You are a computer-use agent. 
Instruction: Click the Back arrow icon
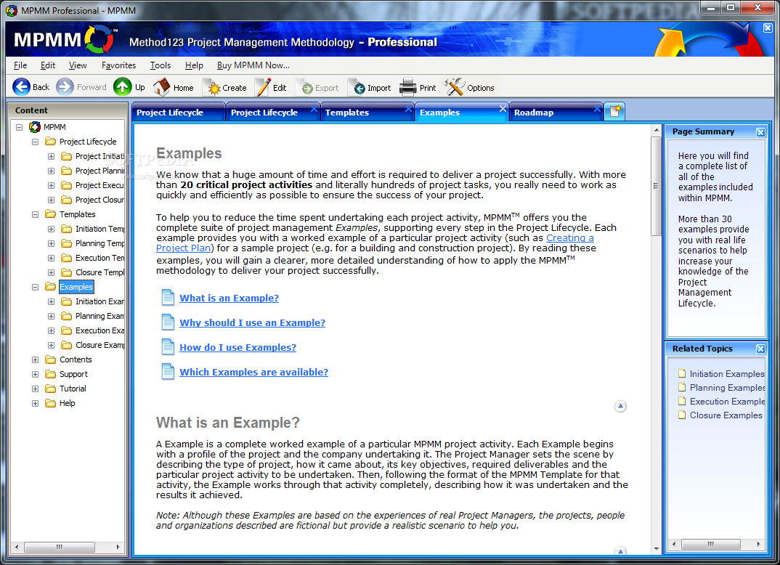21,87
